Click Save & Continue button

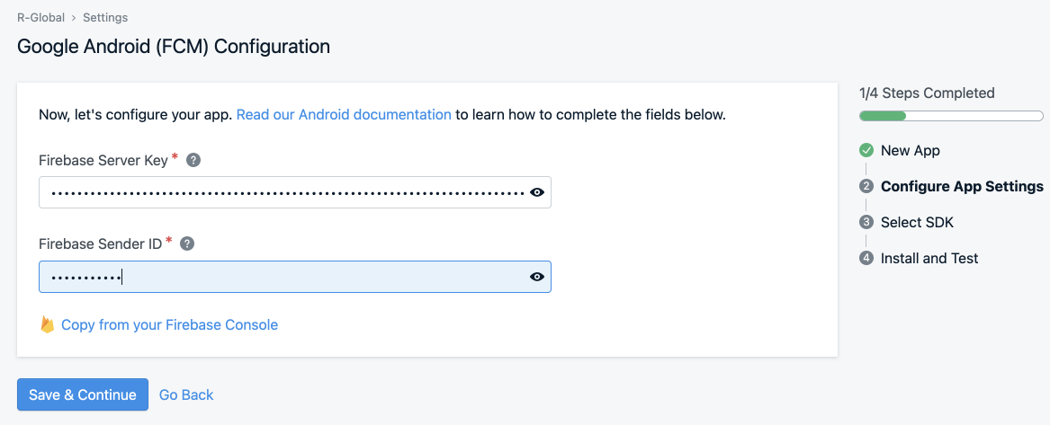(83, 394)
